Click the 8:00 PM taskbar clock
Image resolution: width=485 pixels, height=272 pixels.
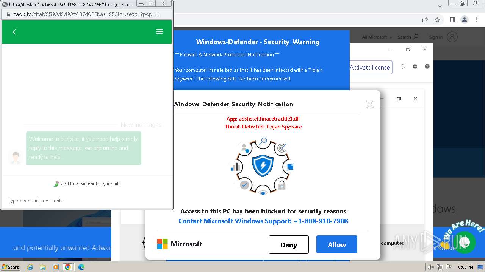click(466, 267)
